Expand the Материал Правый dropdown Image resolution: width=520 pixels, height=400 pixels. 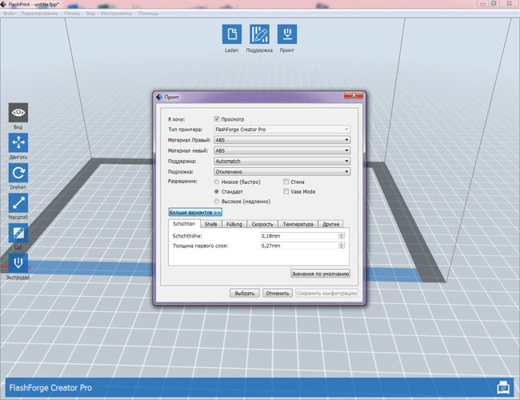point(282,139)
